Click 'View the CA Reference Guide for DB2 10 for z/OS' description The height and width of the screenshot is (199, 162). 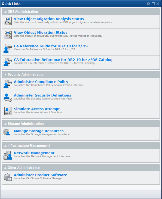pyautogui.click(x=44, y=49)
